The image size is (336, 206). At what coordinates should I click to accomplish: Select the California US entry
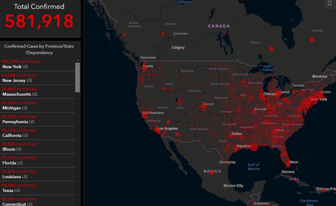[x=38, y=133]
